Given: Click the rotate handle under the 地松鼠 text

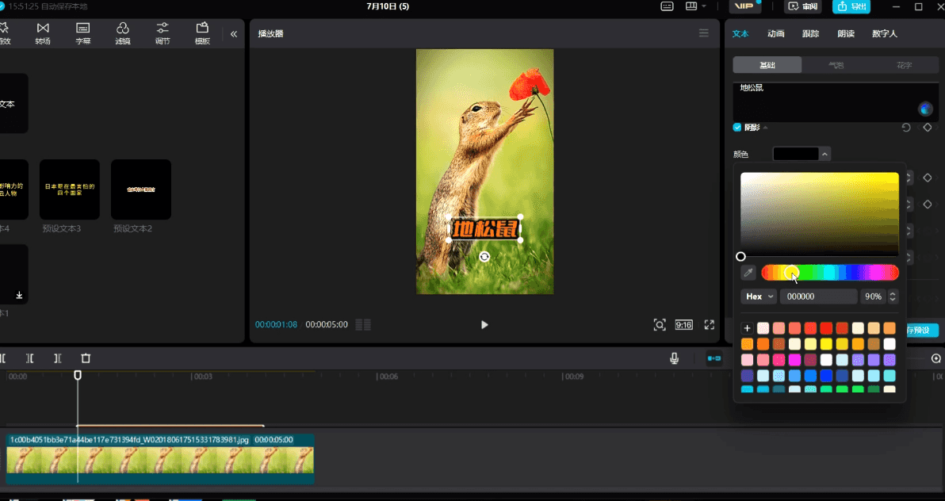Looking at the screenshot, I should (484, 257).
